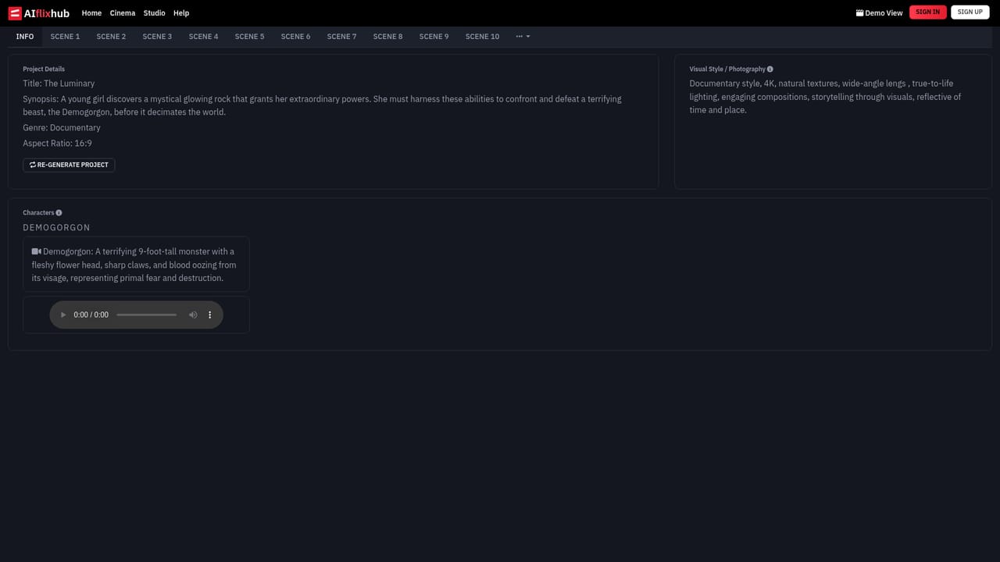Screen dimensions: 1000x562
Task: Expand the more scenes ellipsis dropdown
Action: coord(523,37)
